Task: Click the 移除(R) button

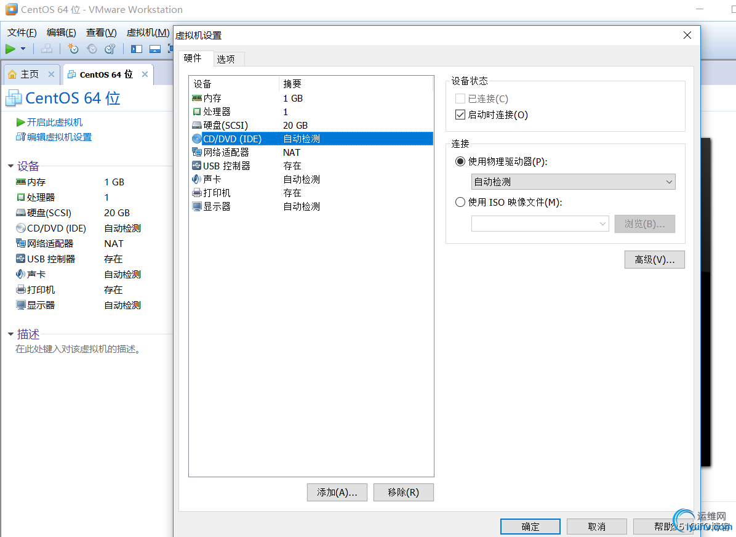Action: tap(404, 493)
